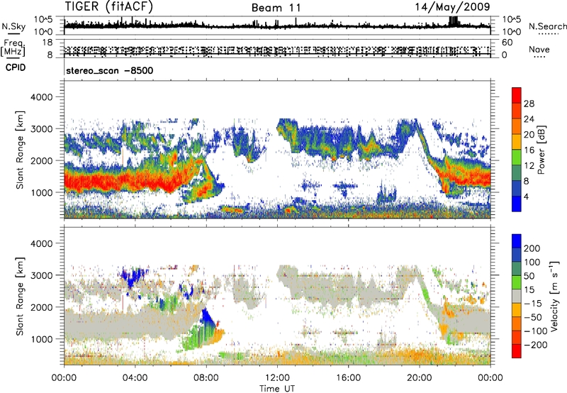Click the 4 label on the Power colorbar

[x=526, y=196]
